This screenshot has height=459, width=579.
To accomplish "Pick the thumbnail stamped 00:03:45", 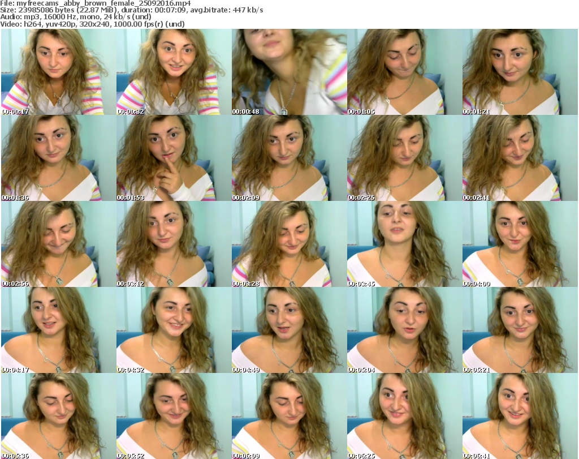I will coord(404,244).
